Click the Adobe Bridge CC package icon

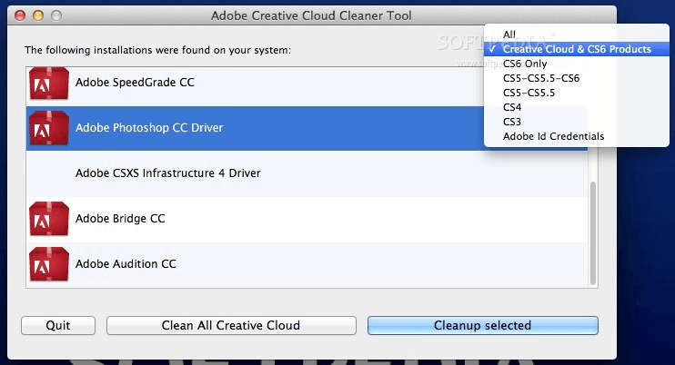click(x=49, y=219)
